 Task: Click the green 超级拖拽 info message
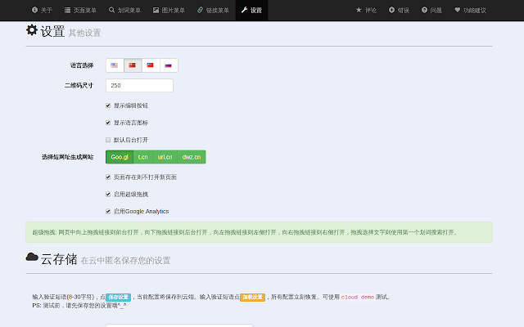click(x=259, y=232)
